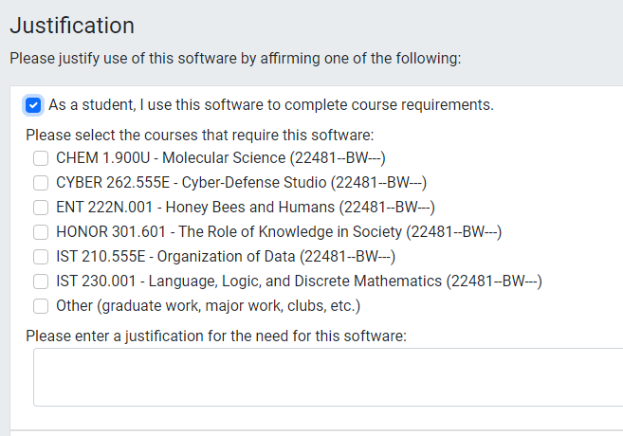Click 'Please select the courses' instruction text
The height and width of the screenshot is (436, 623).
(x=200, y=135)
